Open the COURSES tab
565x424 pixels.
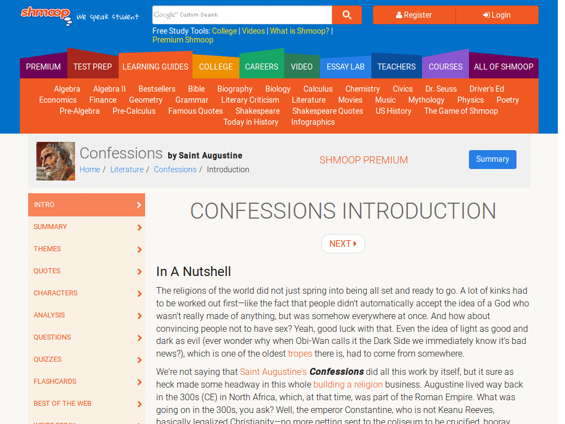445,67
